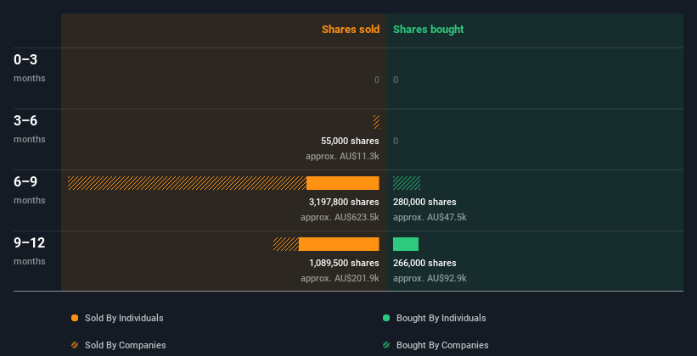Click the shares bought 0 in 0–3 months
The image size is (697, 356).
[x=396, y=80]
